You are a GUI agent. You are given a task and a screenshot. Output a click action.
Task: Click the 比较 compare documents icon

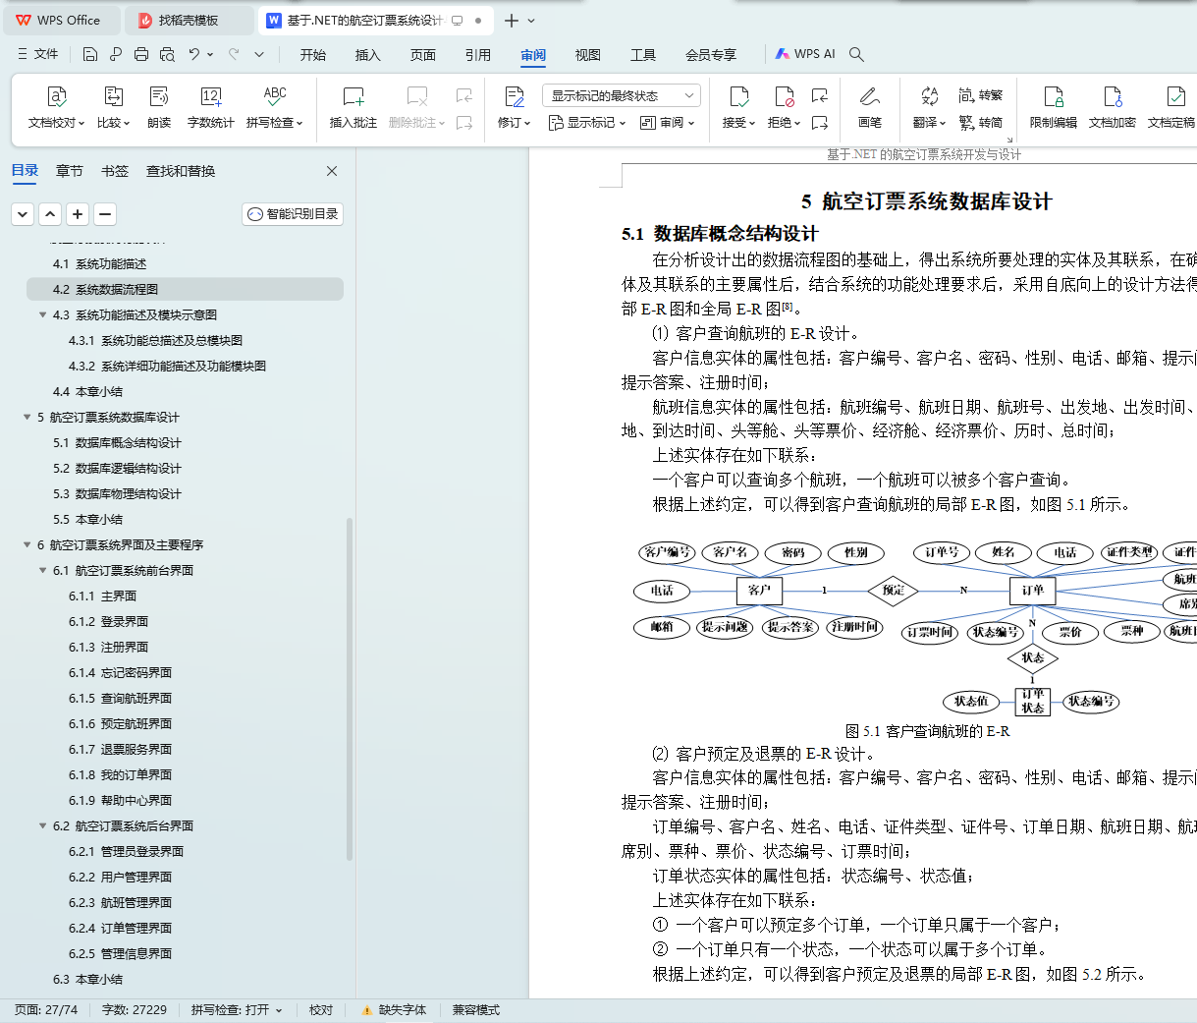click(x=113, y=96)
